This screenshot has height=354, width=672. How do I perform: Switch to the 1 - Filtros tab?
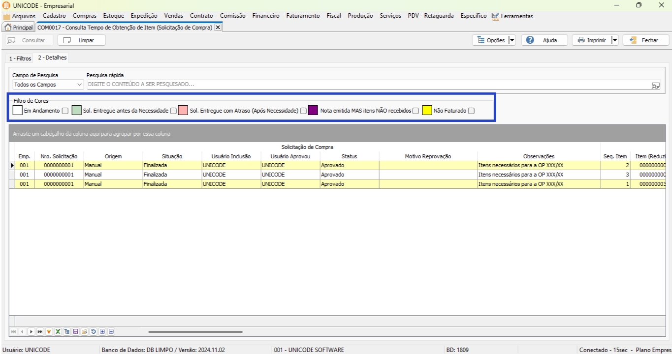[x=20, y=58]
